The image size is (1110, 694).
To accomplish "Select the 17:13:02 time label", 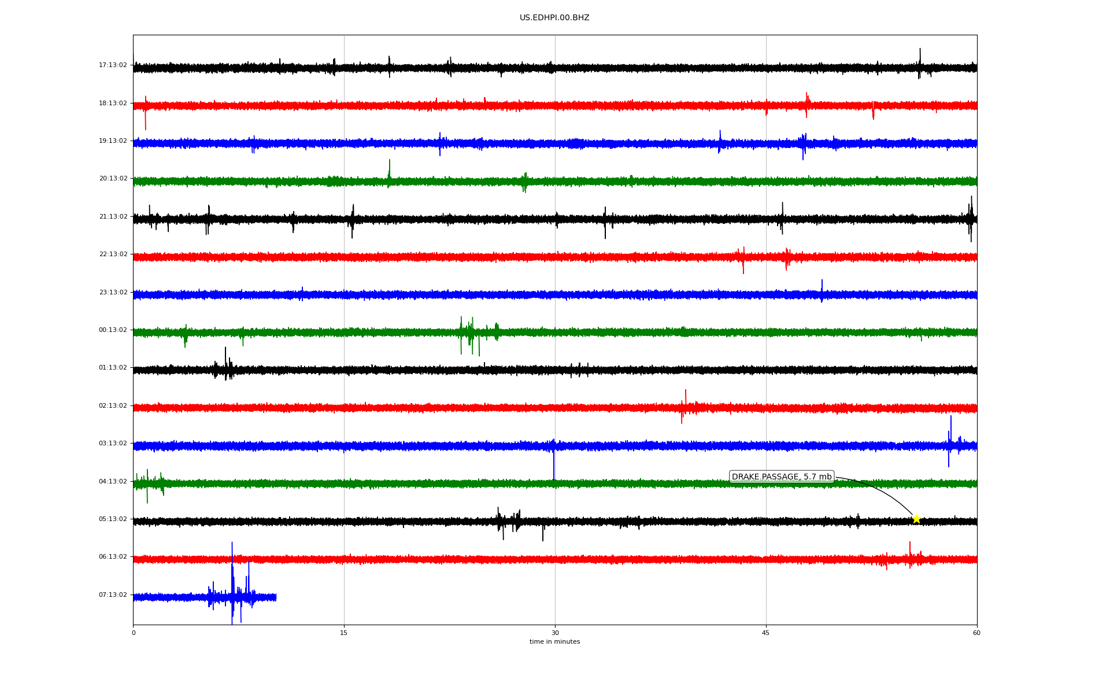I will 113,65.
